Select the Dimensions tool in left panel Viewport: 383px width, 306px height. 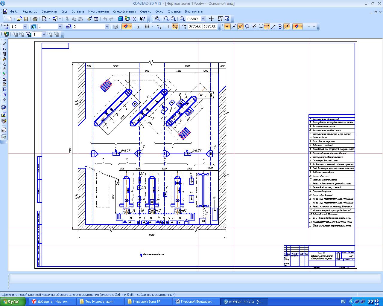point(4,43)
